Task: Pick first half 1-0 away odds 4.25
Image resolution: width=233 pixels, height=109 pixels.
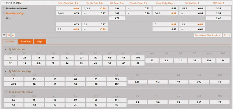Action: coord(13,84)
